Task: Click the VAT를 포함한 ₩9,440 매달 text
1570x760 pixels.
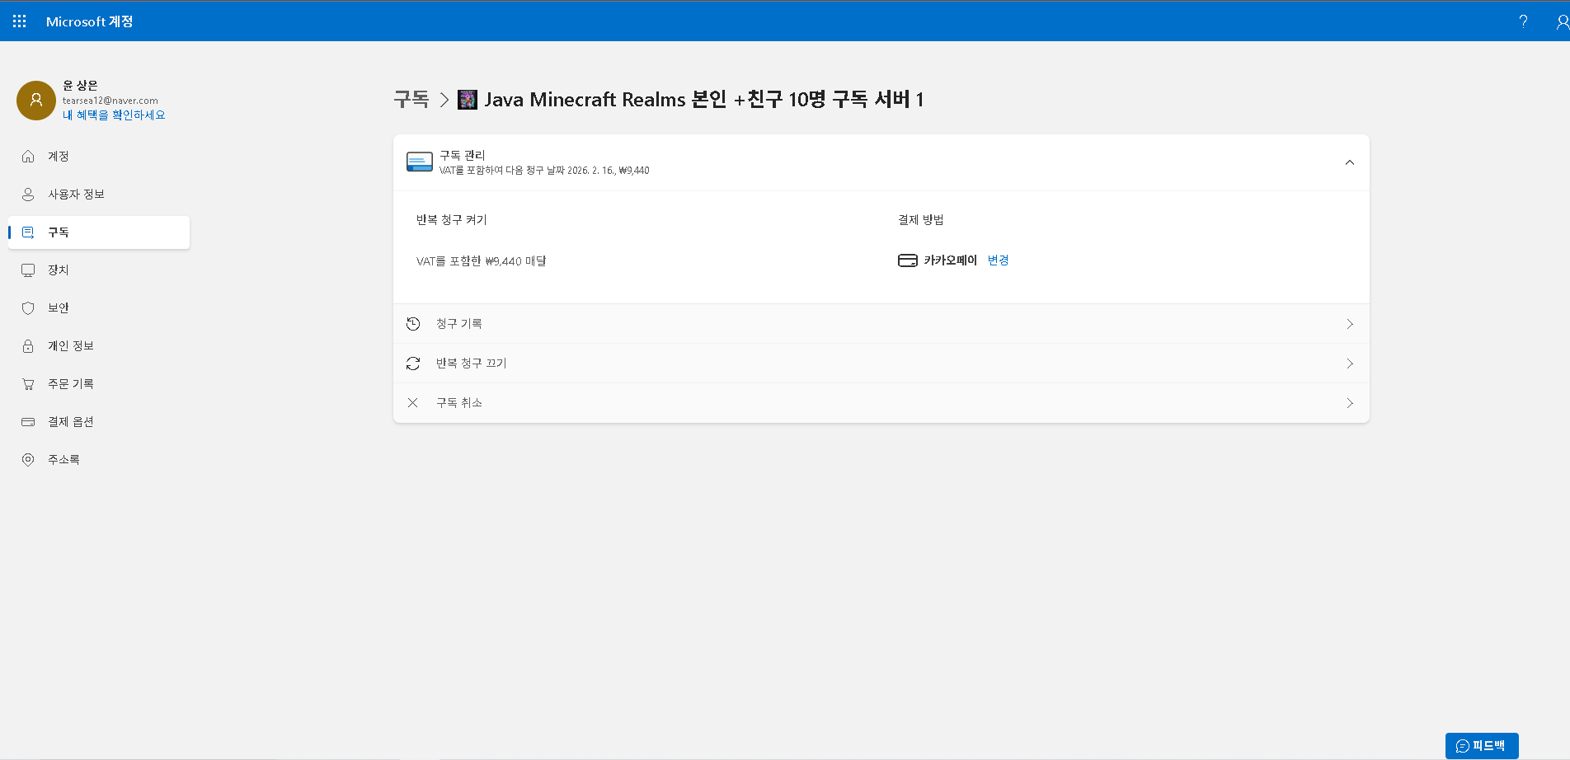Action: (482, 261)
